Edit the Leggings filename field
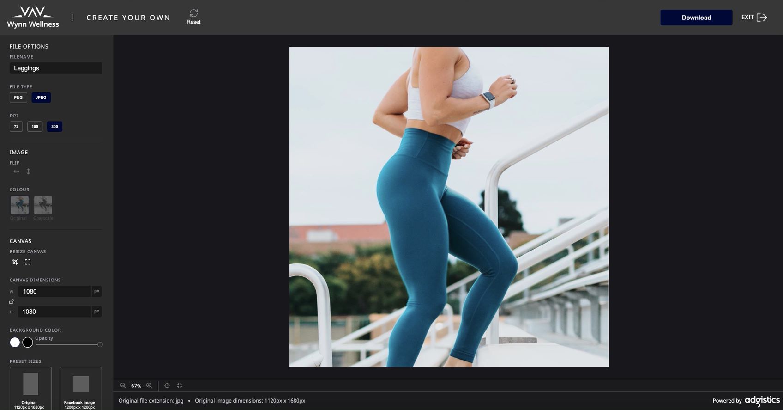 pos(56,68)
